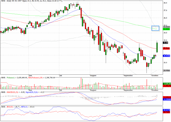Click the RHI RSI(15) MFI(13) header text
The height and width of the screenshot is (122, 171).
coord(18,107)
